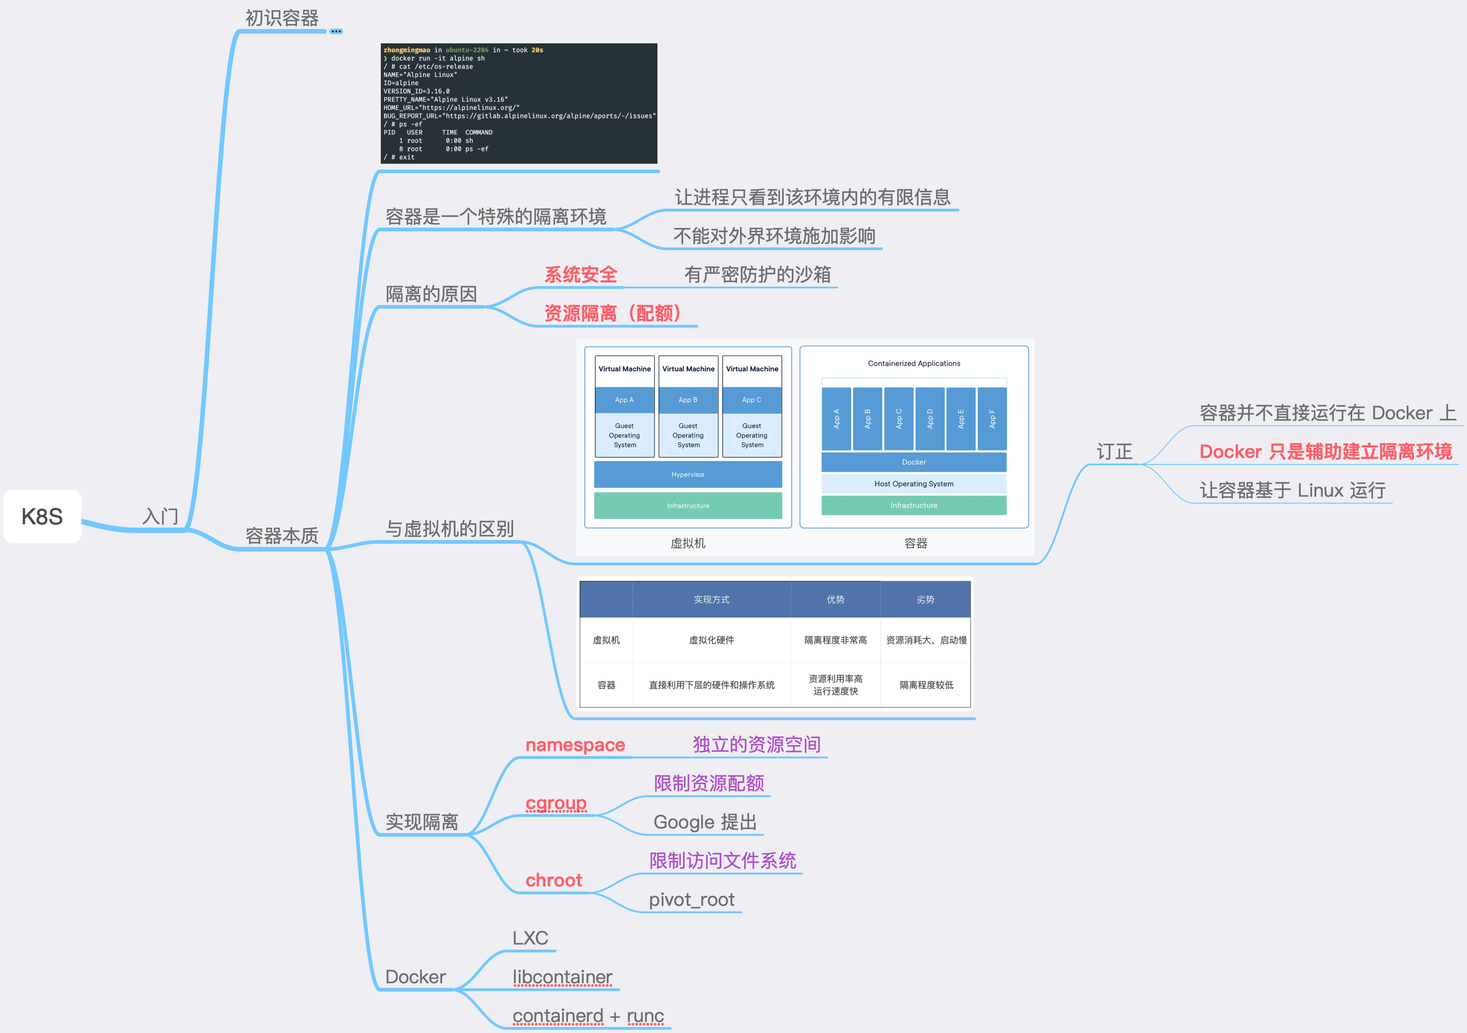Select the comparison table image
This screenshot has width=1467, height=1033.
tap(775, 644)
